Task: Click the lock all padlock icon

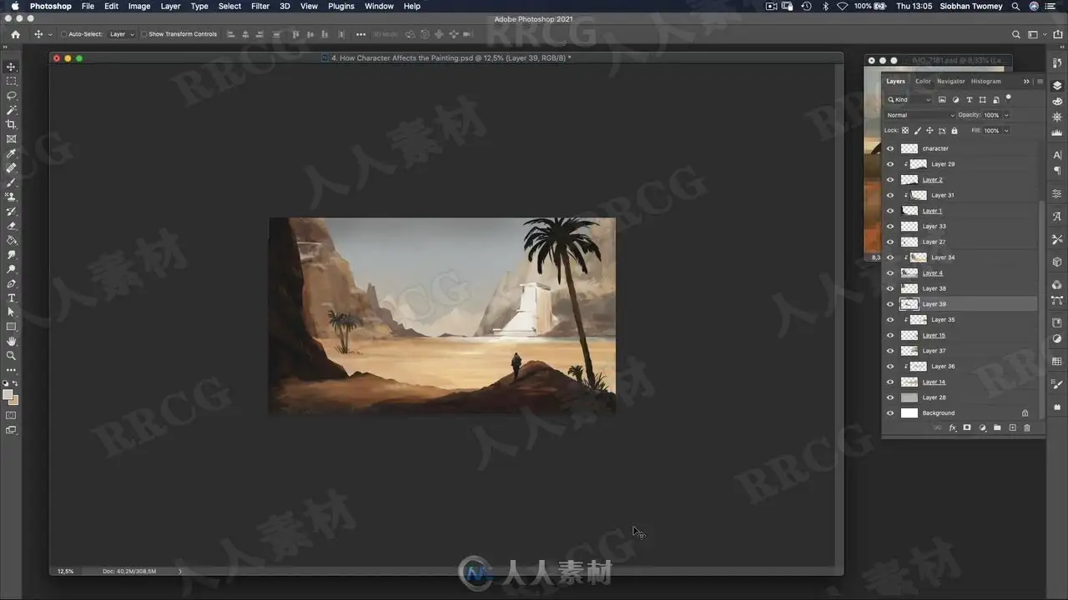Action: tap(955, 131)
